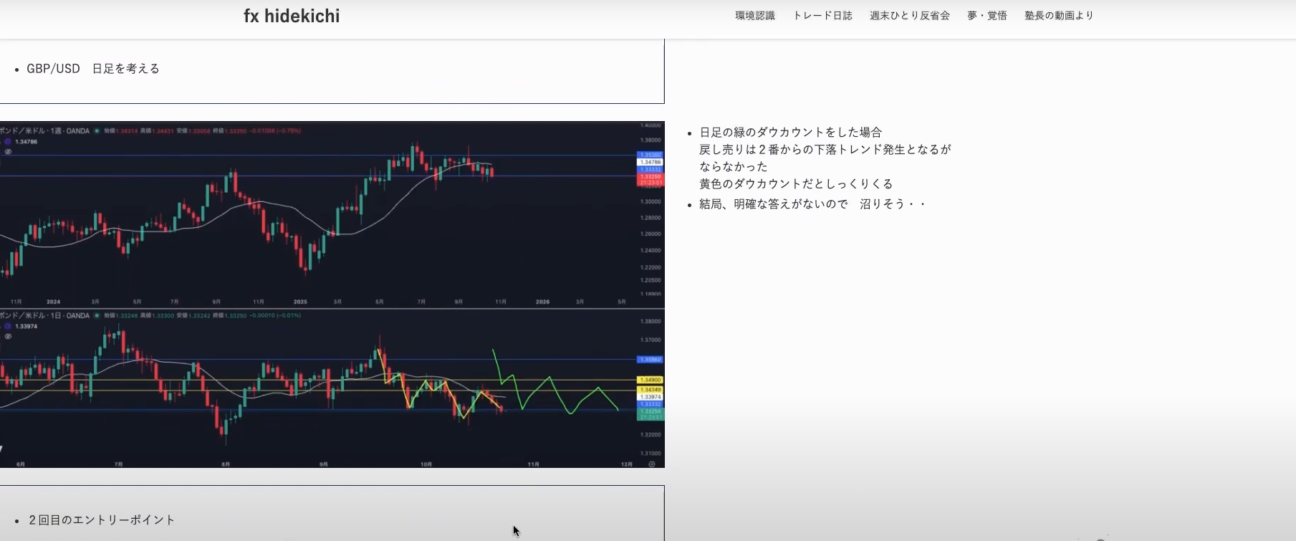Toggle eye visibility icon on weekly chart
The image size is (1296, 541).
[8, 152]
